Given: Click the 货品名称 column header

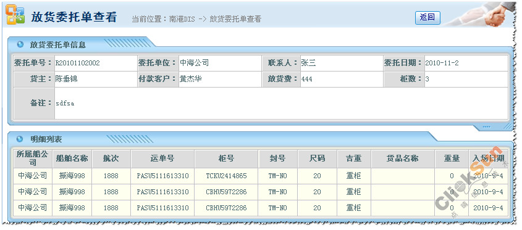Looking at the screenshot, I should pos(403,158).
